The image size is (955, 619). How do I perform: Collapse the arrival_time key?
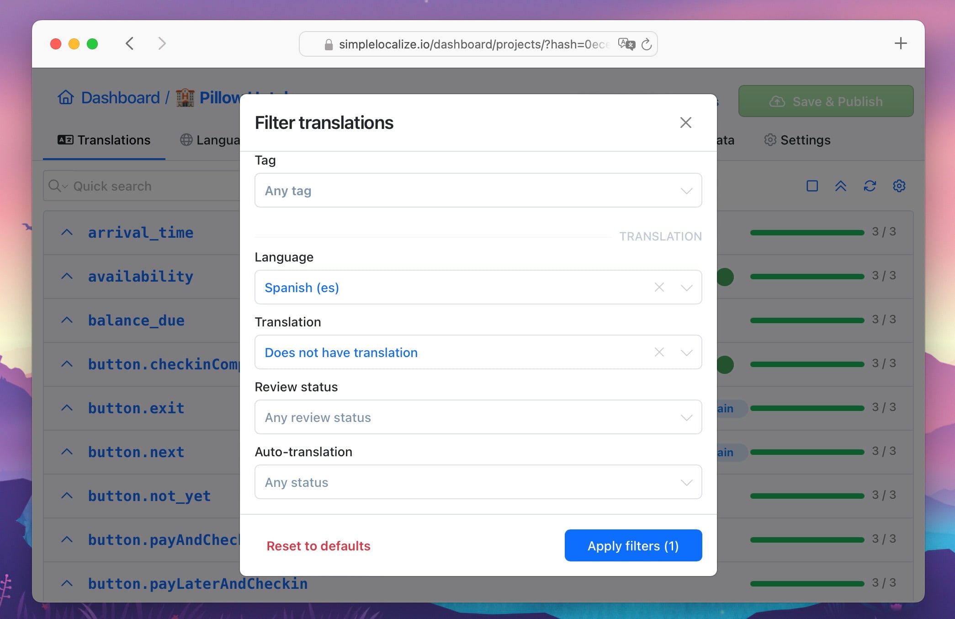67,232
